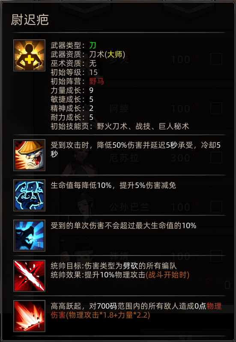Click the yin-yang currency icon beside 厄苏拉
This screenshot has width=236, height=342.
coord(197,158)
